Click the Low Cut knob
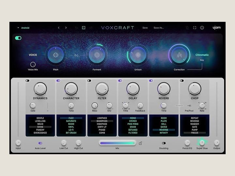 click(x=64, y=143)
